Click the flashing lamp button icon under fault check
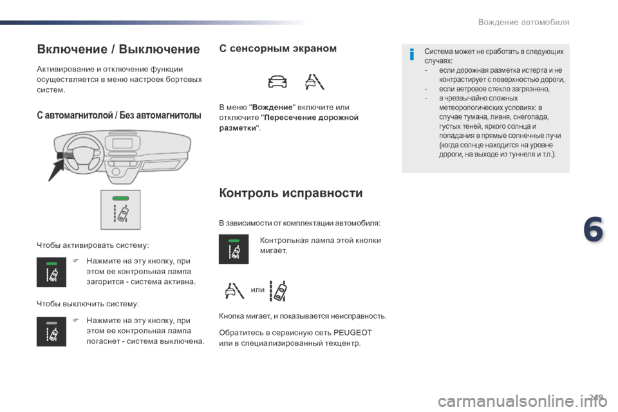Image resolution: width=618 pixels, height=412 pixels. (x=234, y=249)
